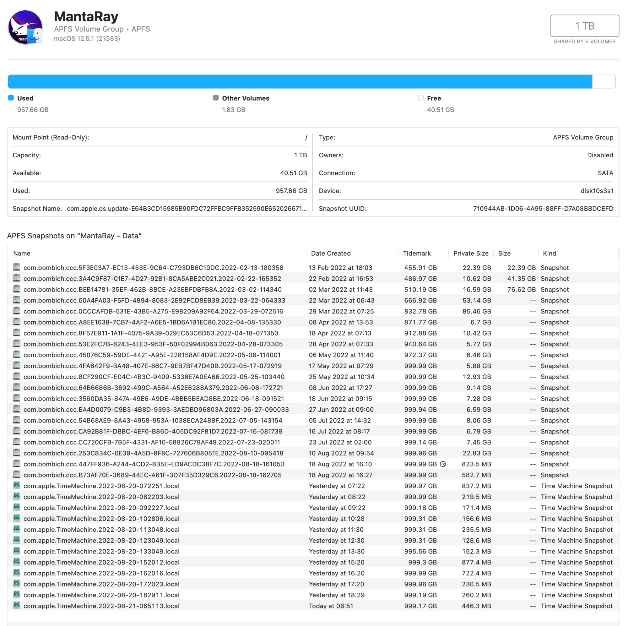This screenshot has width=628, height=626.
Task: Click snapshot icon for 2022-03-29-072516 bombich snapshot
Action: pos(17,311)
